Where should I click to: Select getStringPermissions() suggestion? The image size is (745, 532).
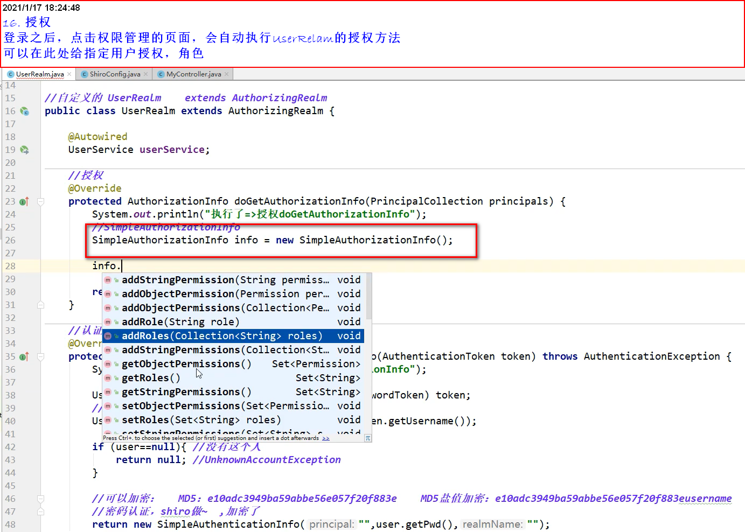tap(233, 392)
